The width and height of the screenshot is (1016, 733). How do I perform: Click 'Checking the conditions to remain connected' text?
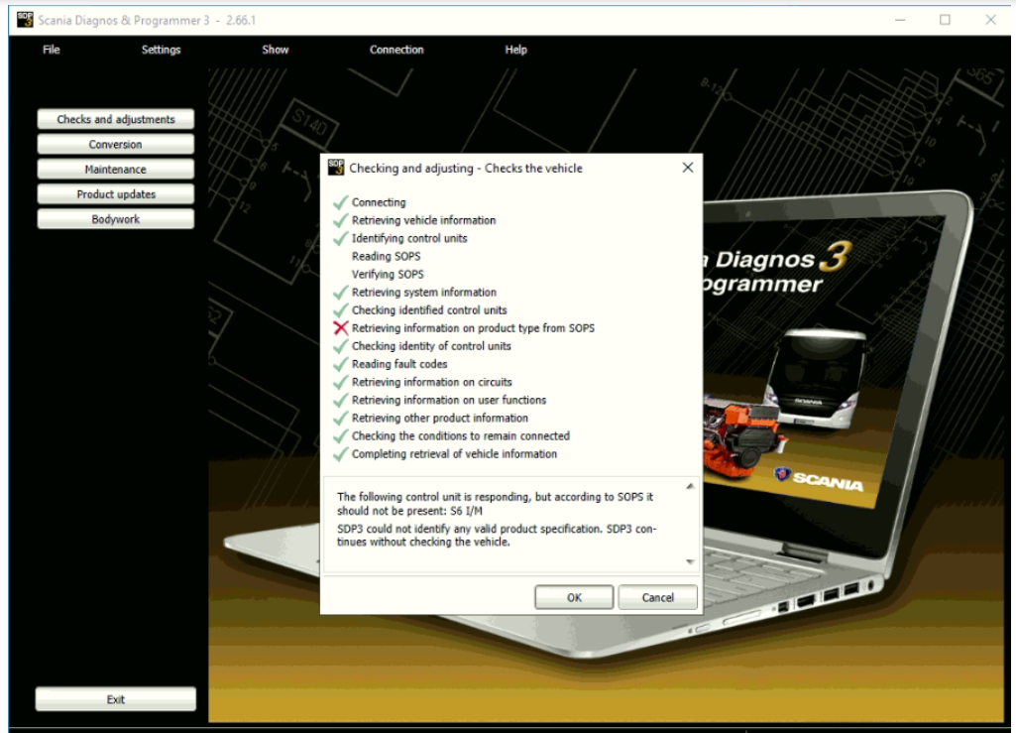click(461, 435)
